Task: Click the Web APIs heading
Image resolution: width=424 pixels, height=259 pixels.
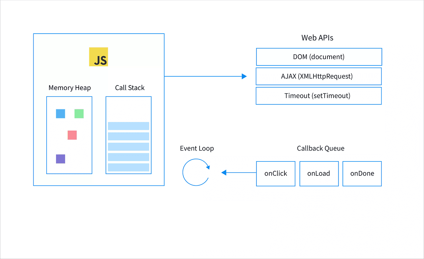Action: tap(317, 38)
